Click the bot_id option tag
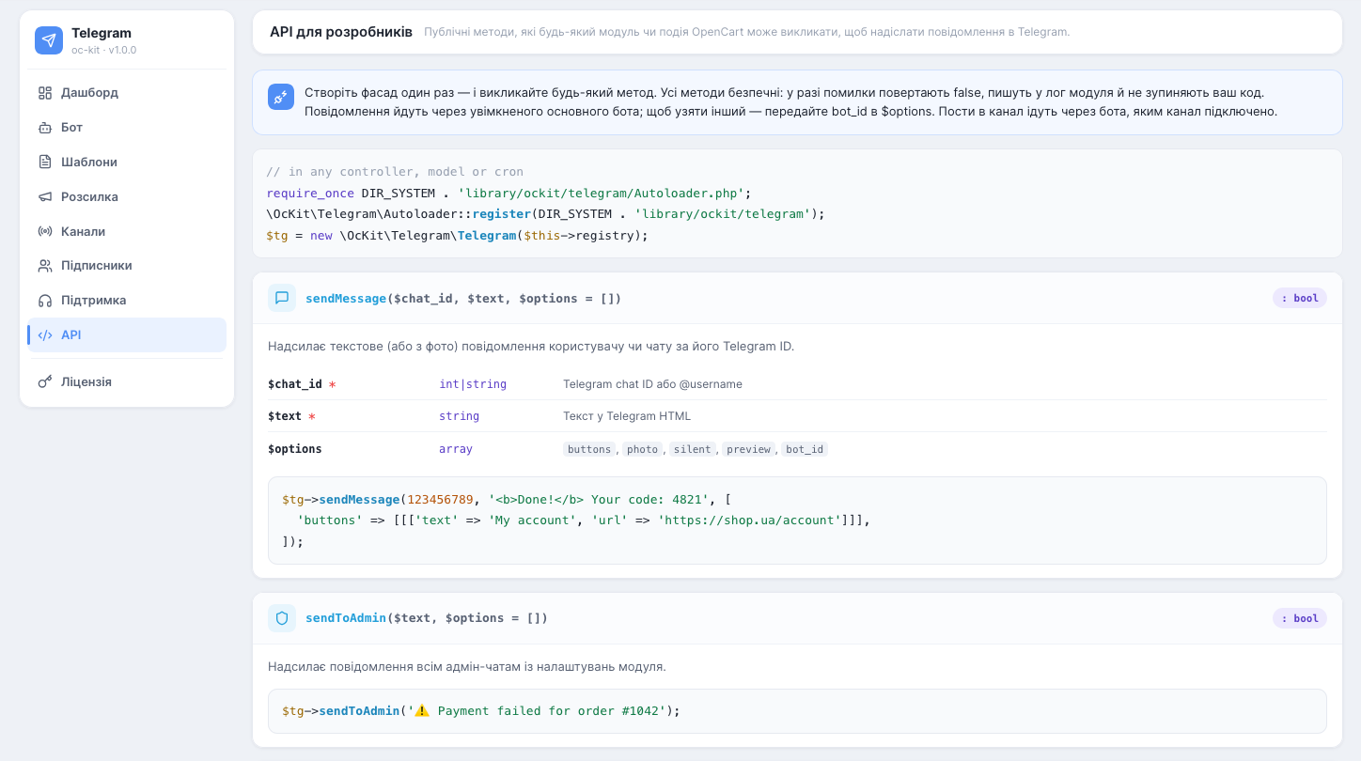The height and width of the screenshot is (761, 1361). 805,449
